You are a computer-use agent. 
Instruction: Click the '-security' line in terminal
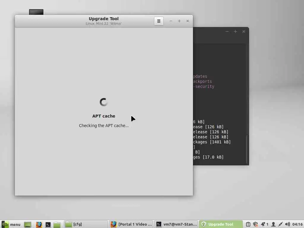(x=204, y=86)
